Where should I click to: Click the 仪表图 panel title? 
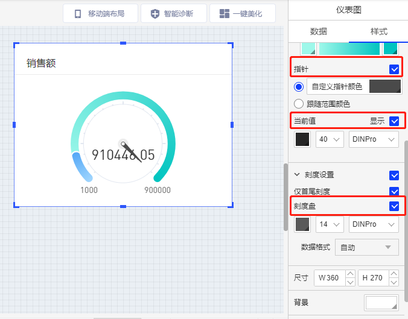[x=348, y=10]
